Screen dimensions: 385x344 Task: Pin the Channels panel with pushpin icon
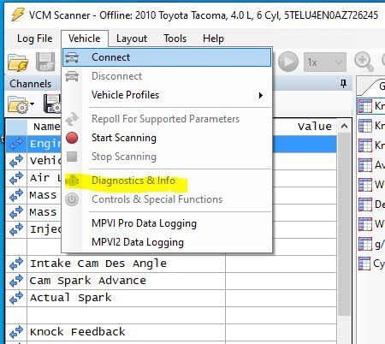pyautogui.click(x=344, y=84)
